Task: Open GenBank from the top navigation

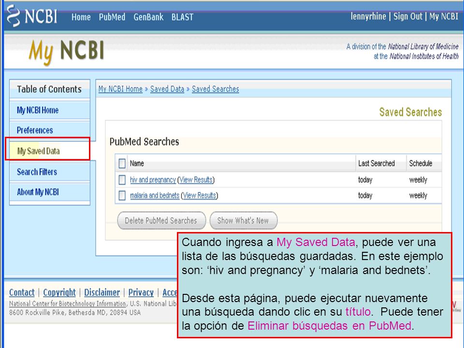Action: click(x=148, y=17)
